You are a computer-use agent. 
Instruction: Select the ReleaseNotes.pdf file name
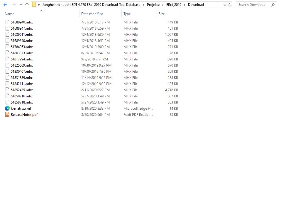pyautogui.click(x=24, y=114)
